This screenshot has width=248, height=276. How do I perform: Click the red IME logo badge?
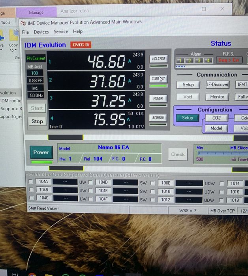(x=81, y=45)
